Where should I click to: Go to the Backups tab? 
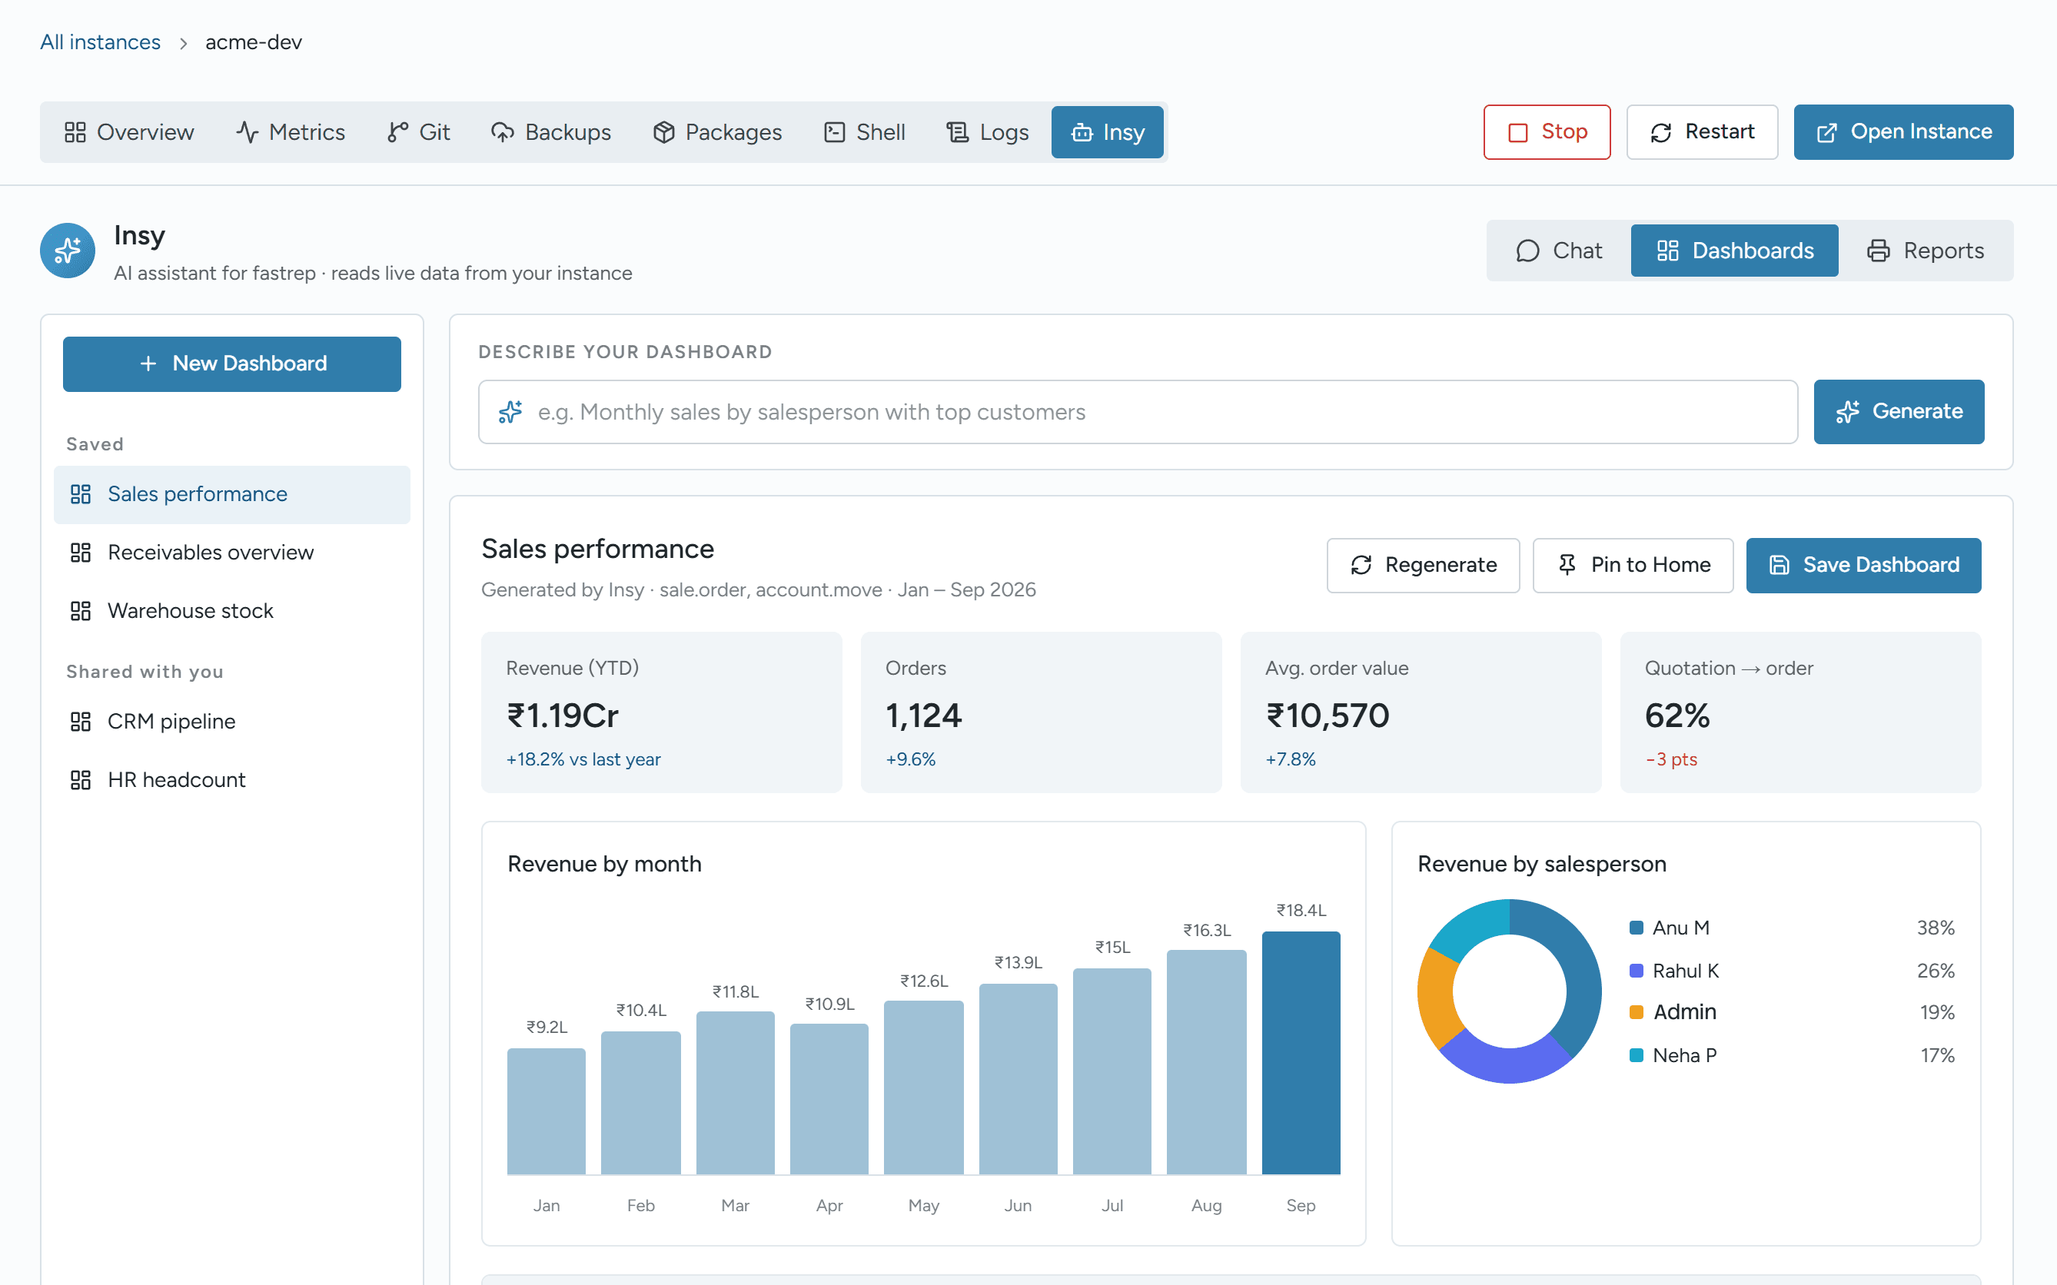pos(551,131)
